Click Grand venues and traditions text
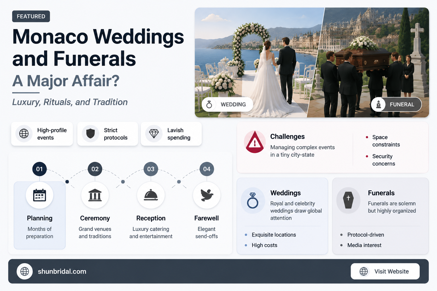The width and height of the screenshot is (437, 291). 95,233
